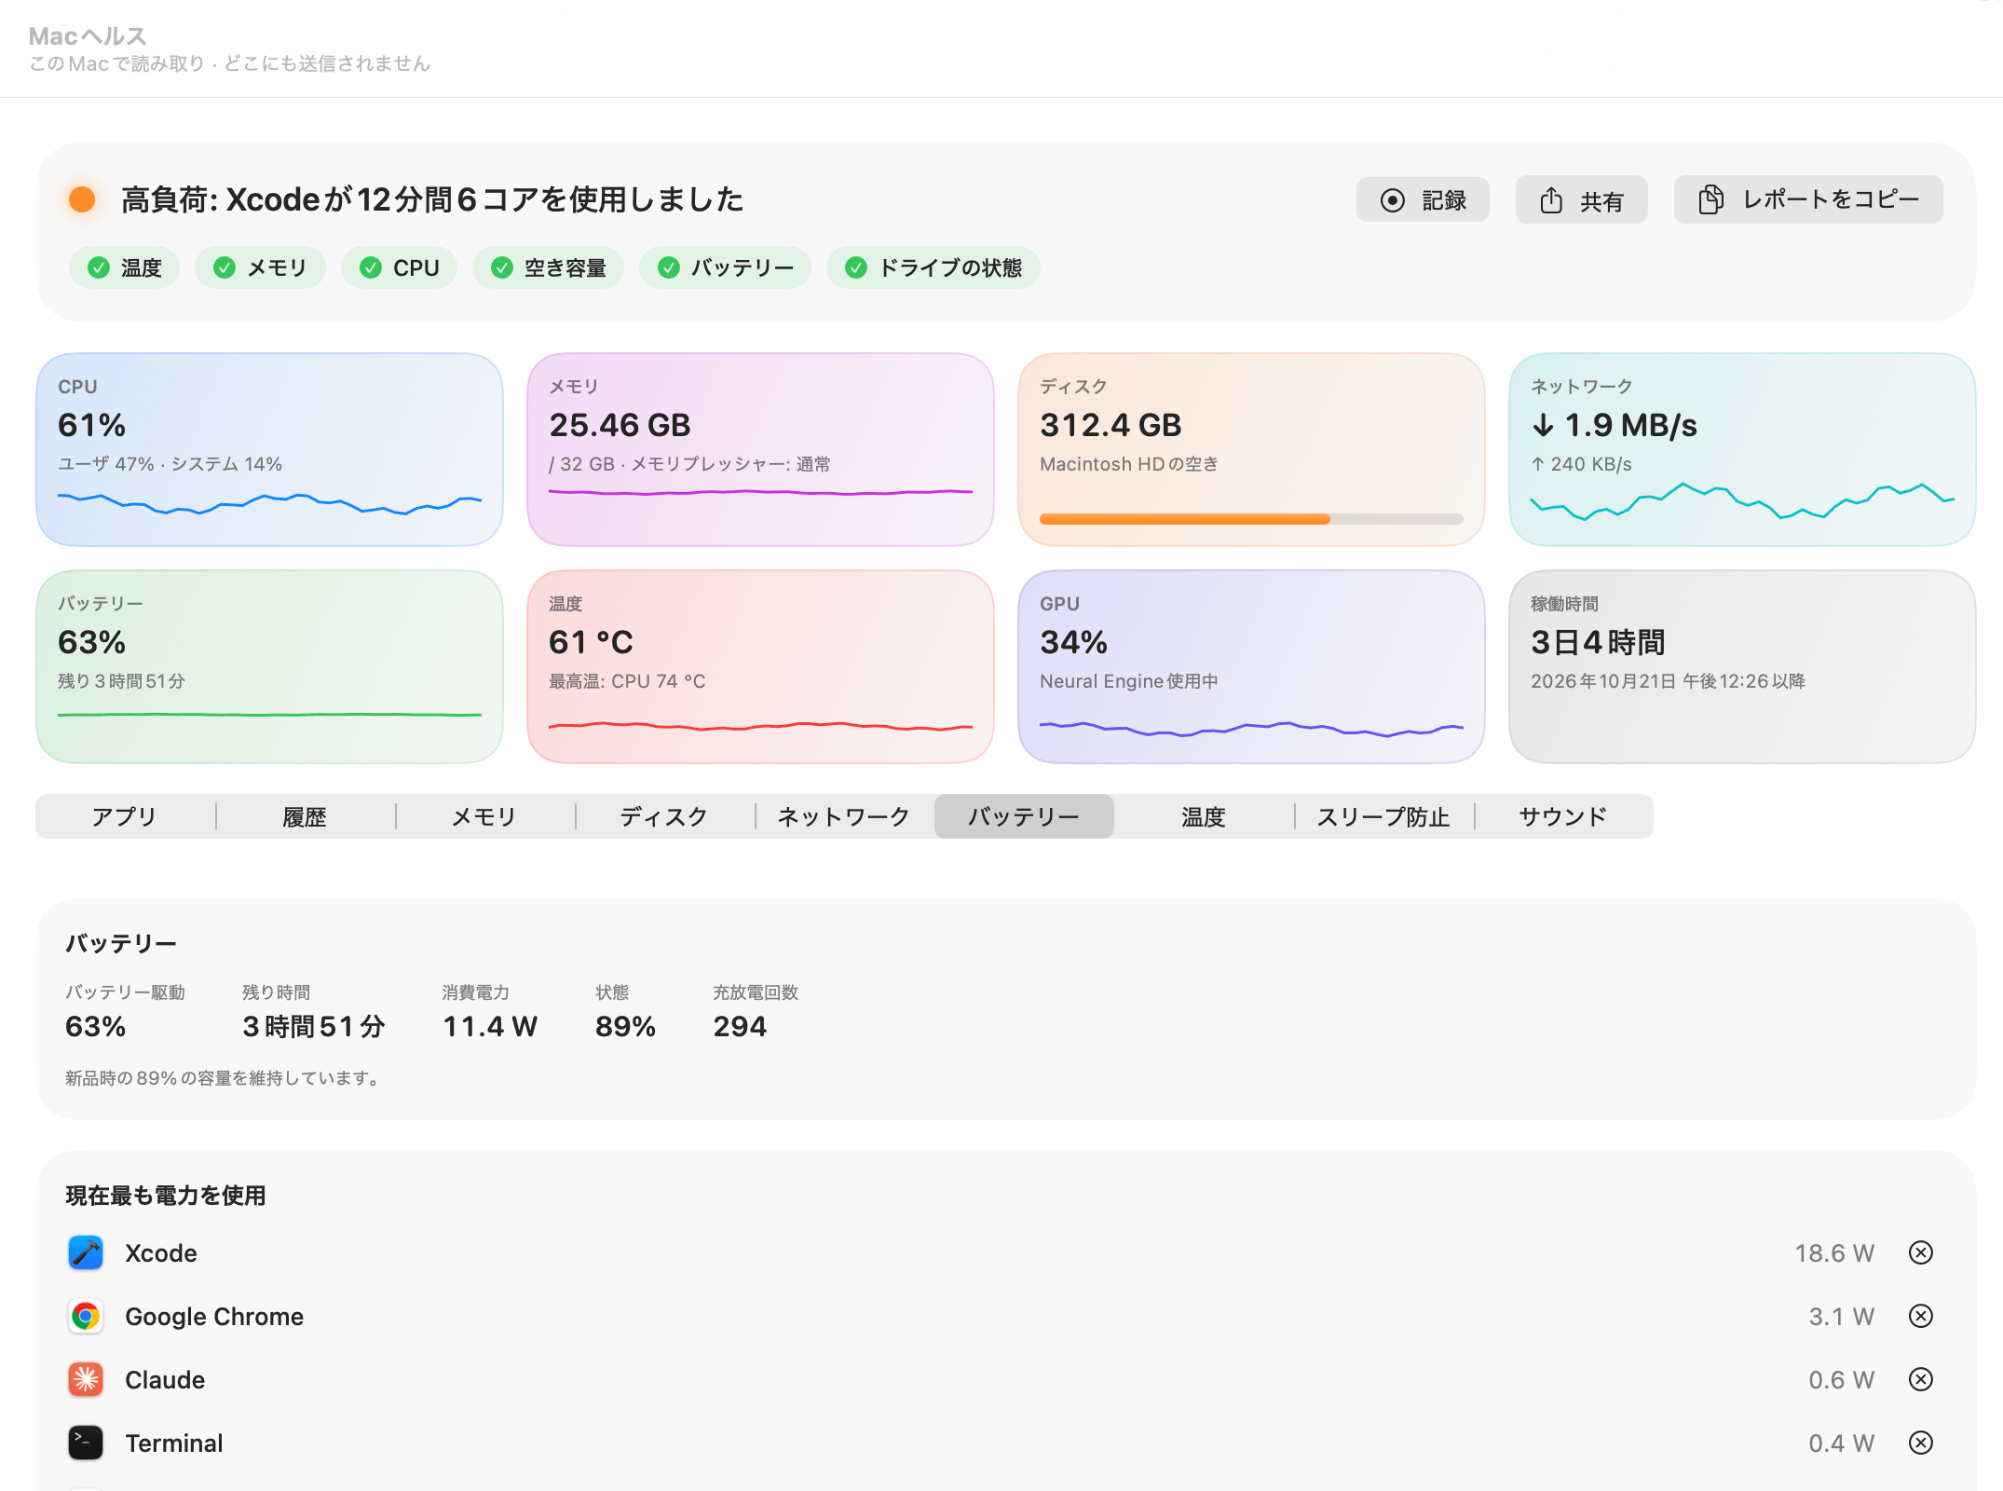This screenshot has width=2003, height=1491.
Task: Open the 共有 share button
Action: [1581, 199]
